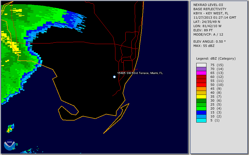Click the 60 dBZ dark red legend swatch

pos(201,77)
